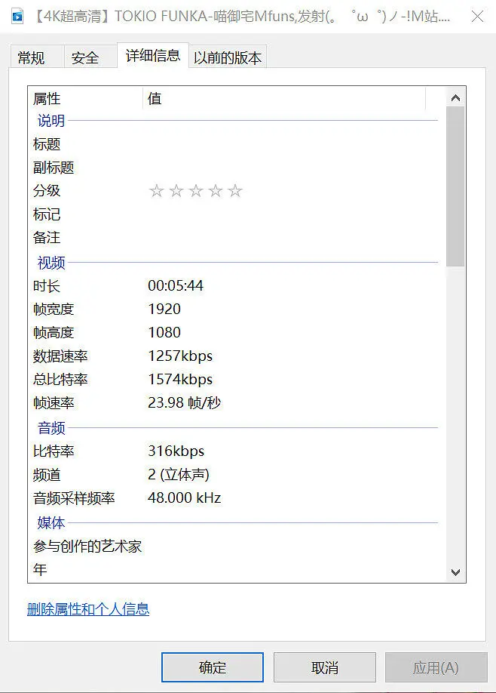The height and width of the screenshot is (693, 496).
Task: Select the 帧宽度 property label
Action: [x=54, y=310]
